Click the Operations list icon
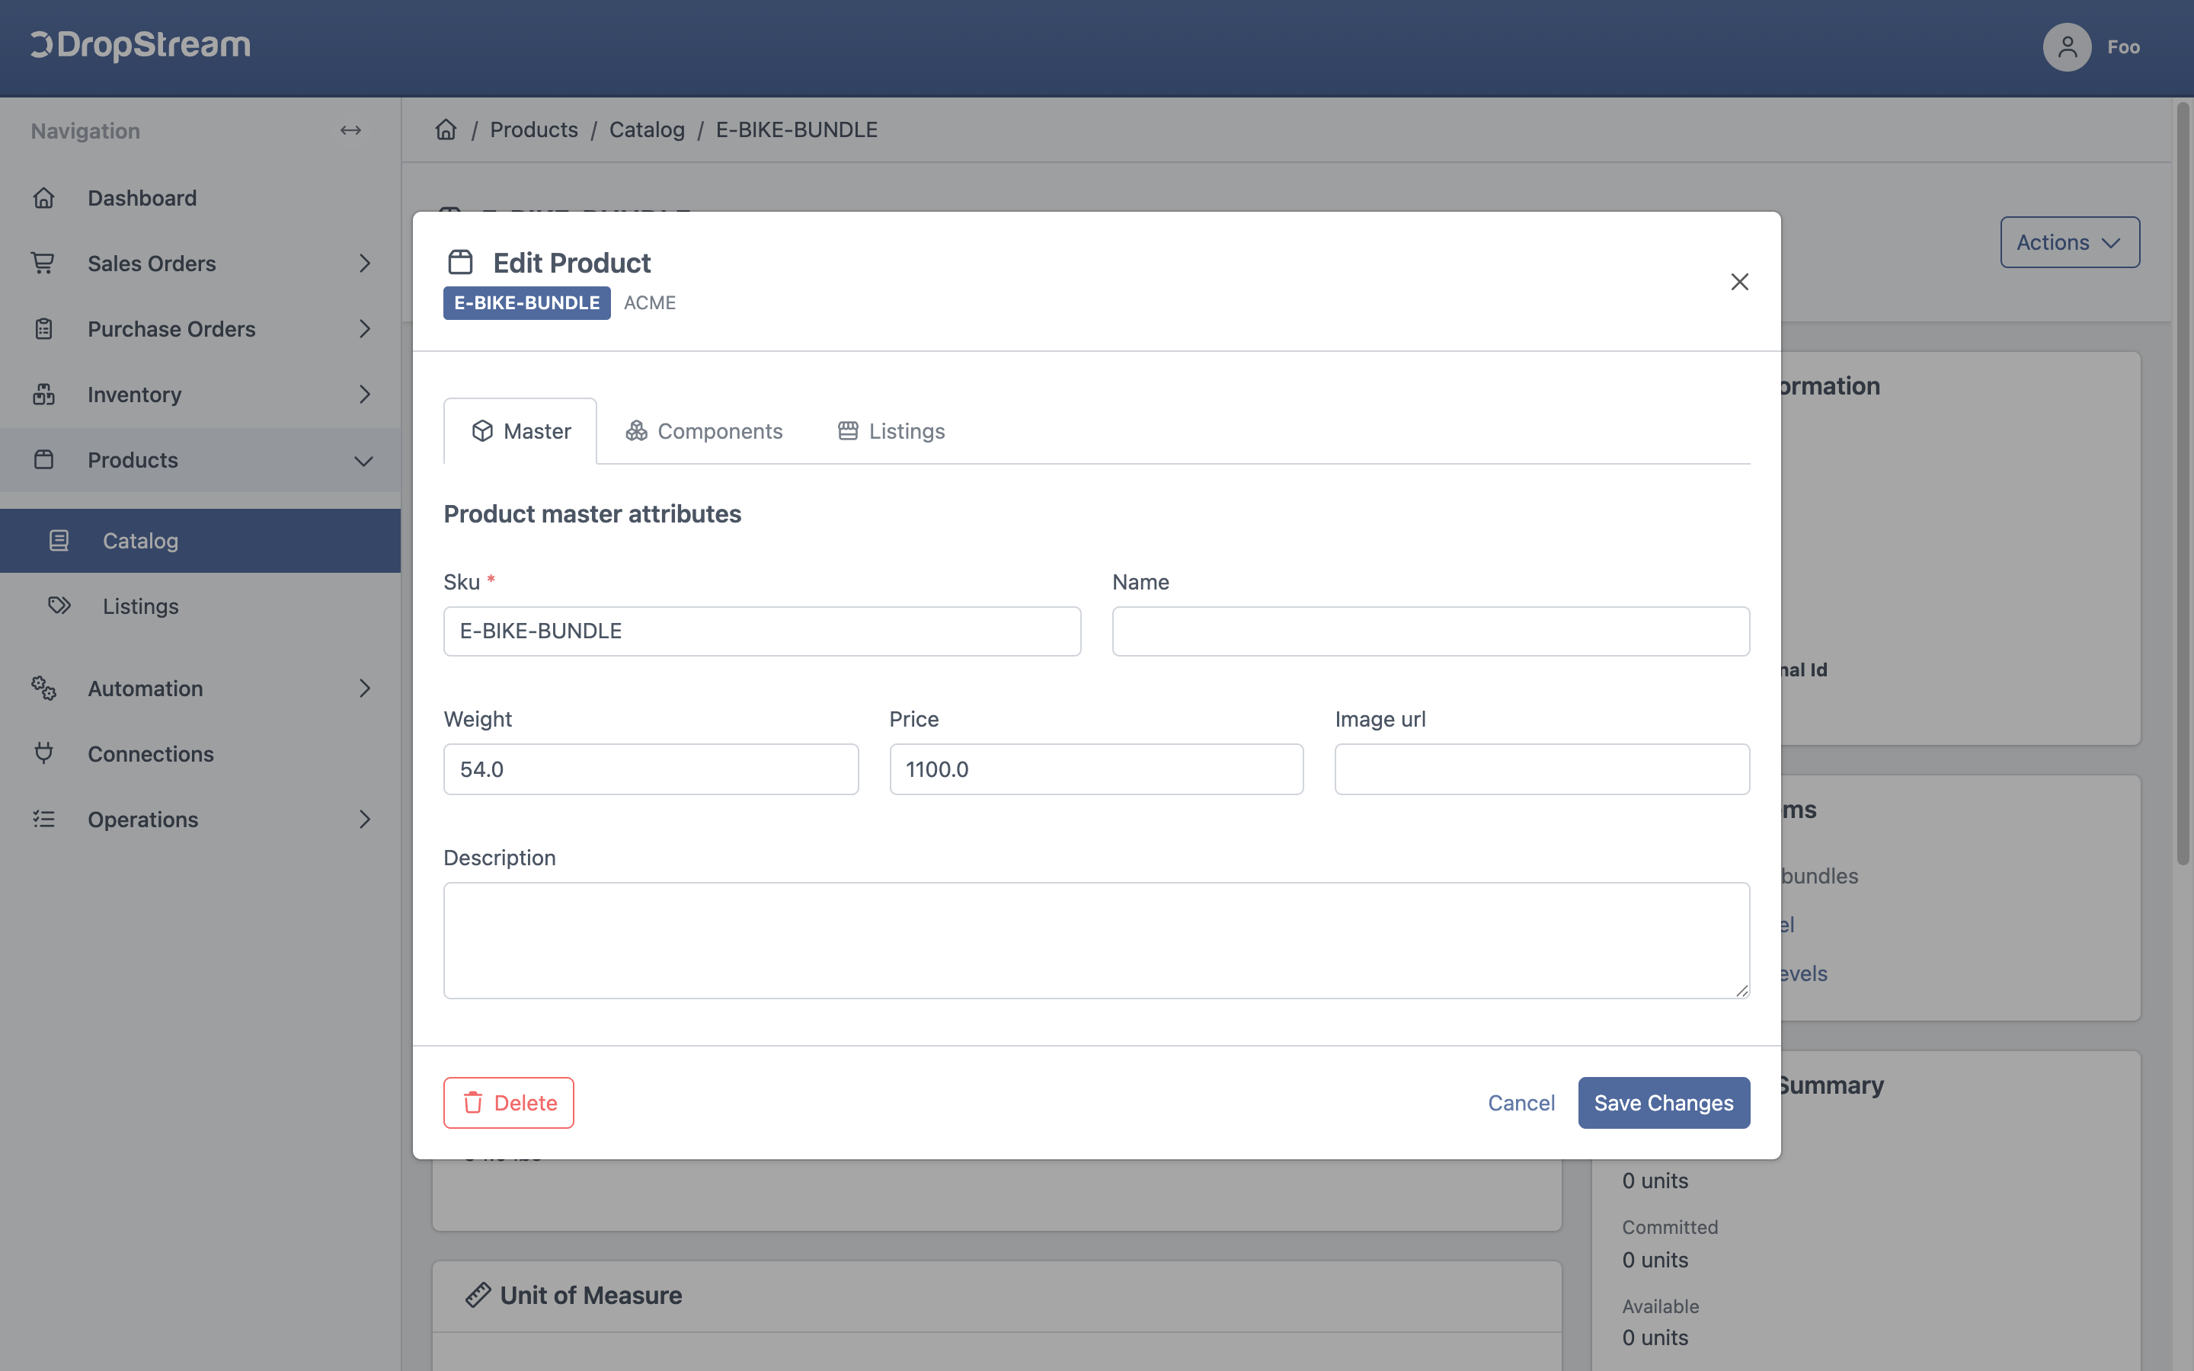Screen dimensions: 2194x1371 43,819
